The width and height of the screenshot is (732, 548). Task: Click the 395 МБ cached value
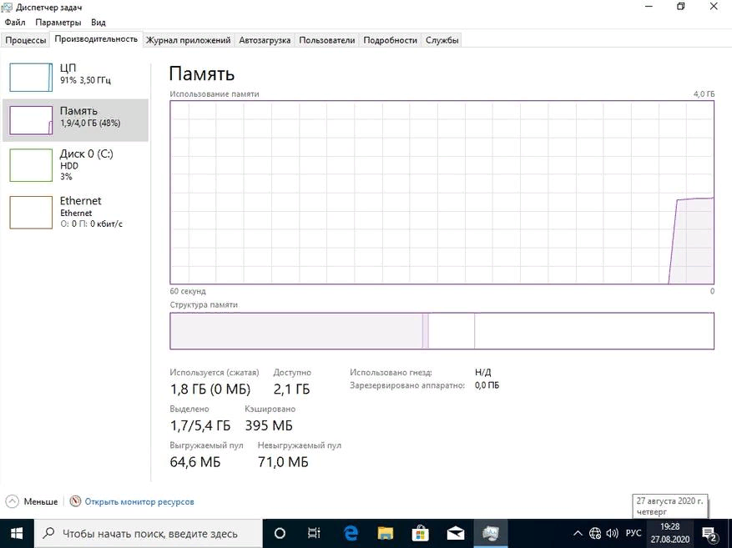tap(269, 425)
